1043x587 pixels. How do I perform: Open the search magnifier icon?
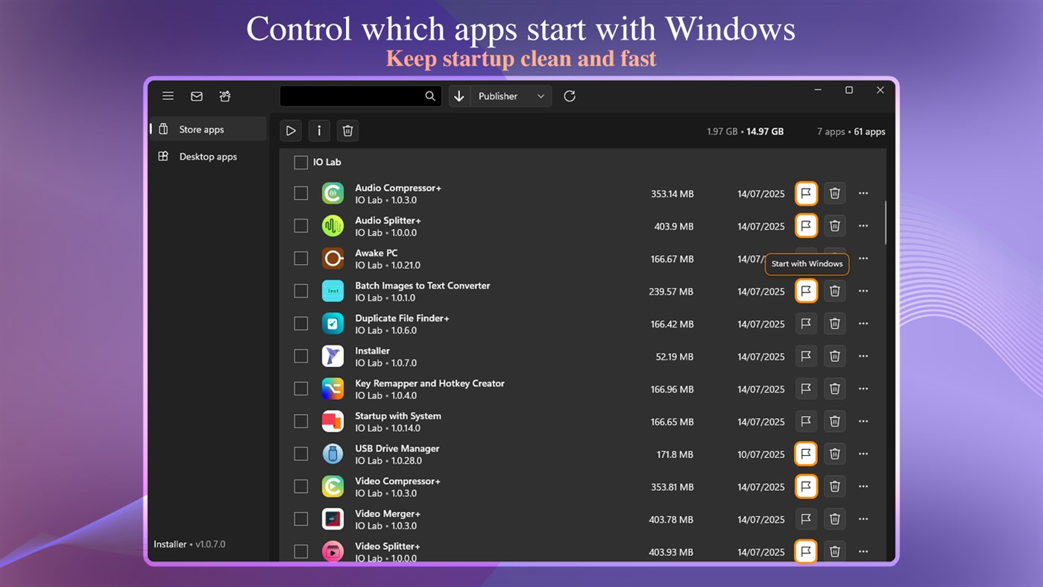430,95
